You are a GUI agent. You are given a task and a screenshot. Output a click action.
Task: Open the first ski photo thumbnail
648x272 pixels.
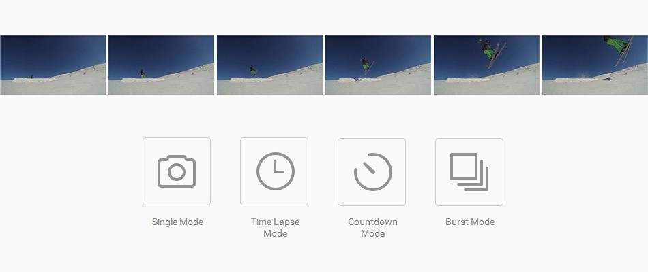point(53,65)
